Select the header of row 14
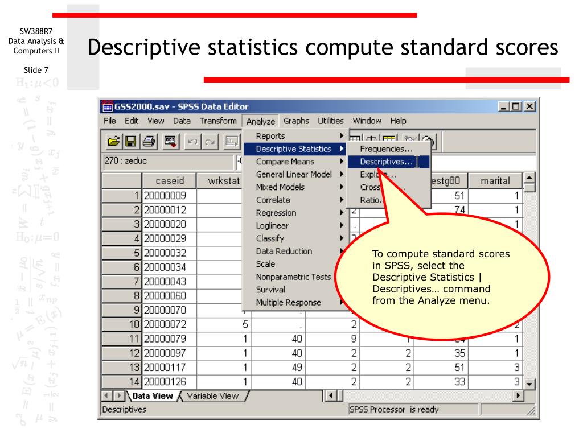This screenshot has height=437, width=583. 122,382
